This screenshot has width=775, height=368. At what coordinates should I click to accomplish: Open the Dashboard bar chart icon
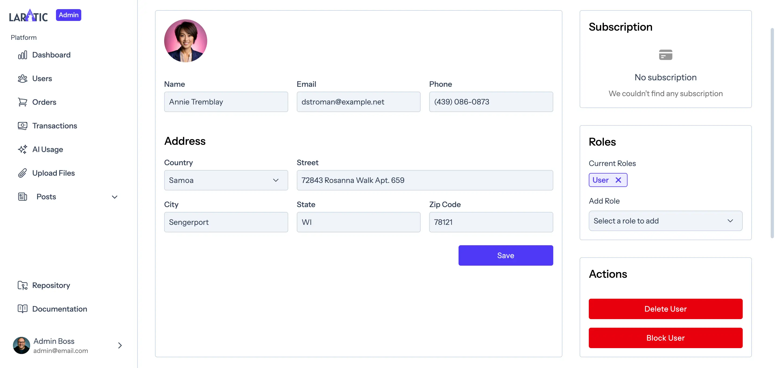[23, 55]
